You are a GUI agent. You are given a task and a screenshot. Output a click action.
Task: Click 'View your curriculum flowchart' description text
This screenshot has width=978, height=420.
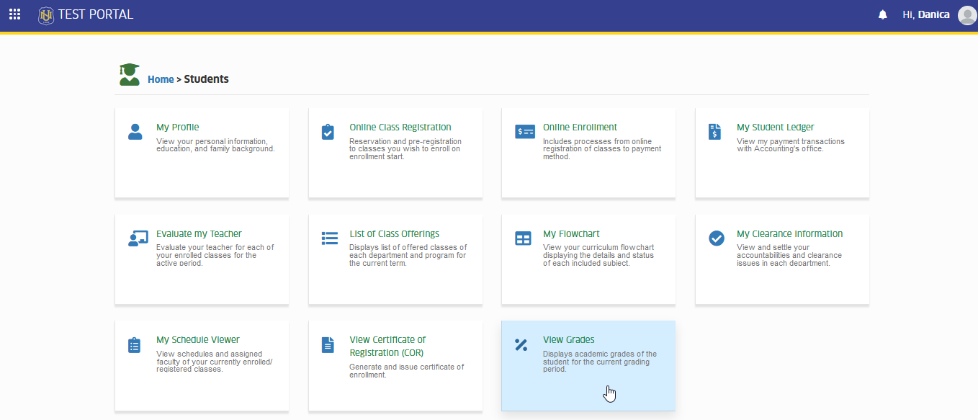pos(598,255)
